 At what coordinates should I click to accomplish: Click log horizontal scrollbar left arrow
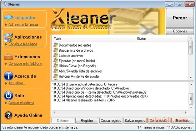click(x=54, y=112)
